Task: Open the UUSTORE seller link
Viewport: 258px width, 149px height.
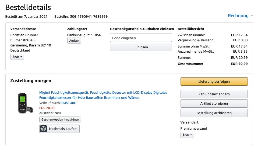Action: [69, 103]
